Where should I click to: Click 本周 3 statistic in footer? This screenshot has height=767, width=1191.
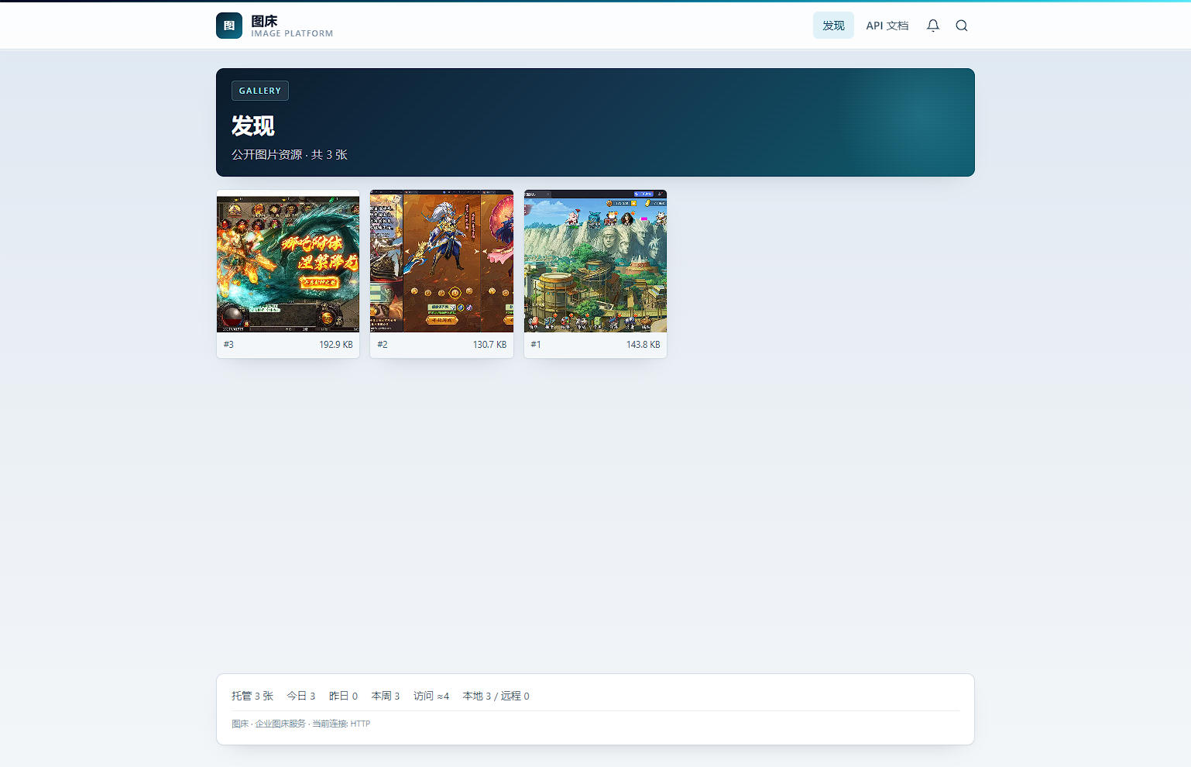pos(386,696)
